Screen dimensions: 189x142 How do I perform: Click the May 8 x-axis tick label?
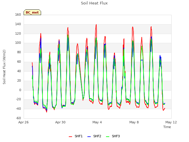point(134,122)
